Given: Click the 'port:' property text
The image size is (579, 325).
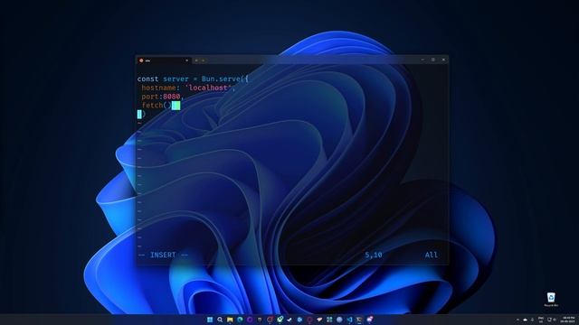Looking at the screenshot, I should [152, 97].
